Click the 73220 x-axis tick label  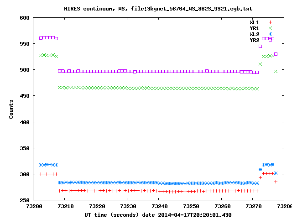(97, 206)
